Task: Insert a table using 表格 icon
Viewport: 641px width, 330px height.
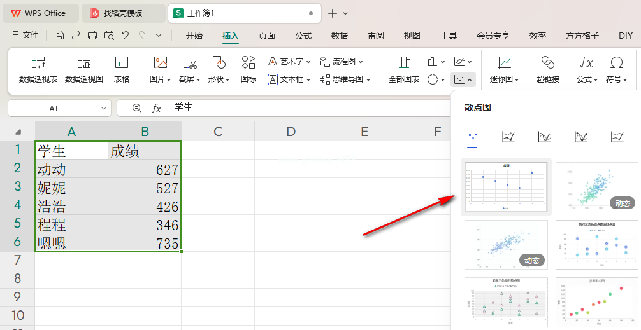Action: tap(122, 69)
